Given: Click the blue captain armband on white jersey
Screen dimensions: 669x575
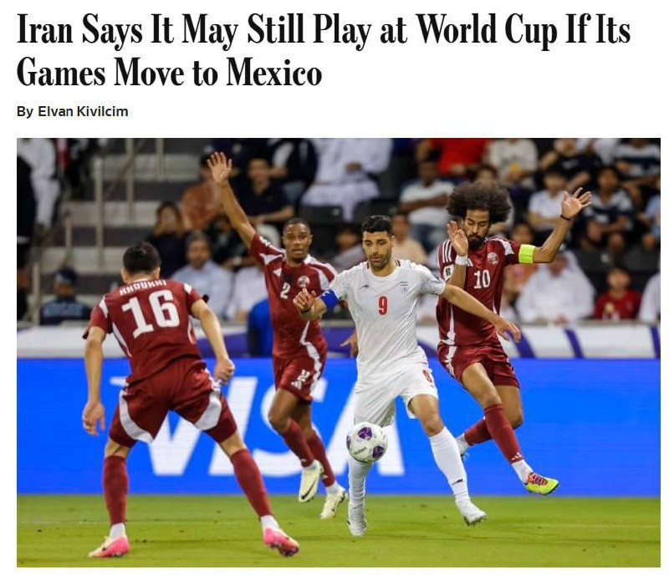Looking at the screenshot, I should click(x=329, y=300).
